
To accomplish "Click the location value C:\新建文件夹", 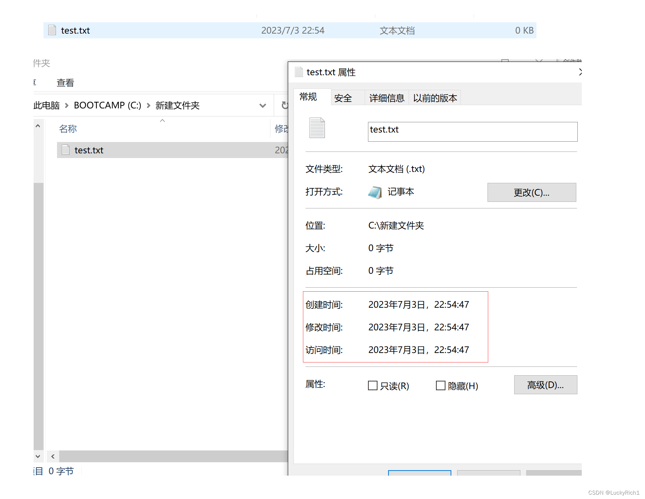I will click(396, 226).
